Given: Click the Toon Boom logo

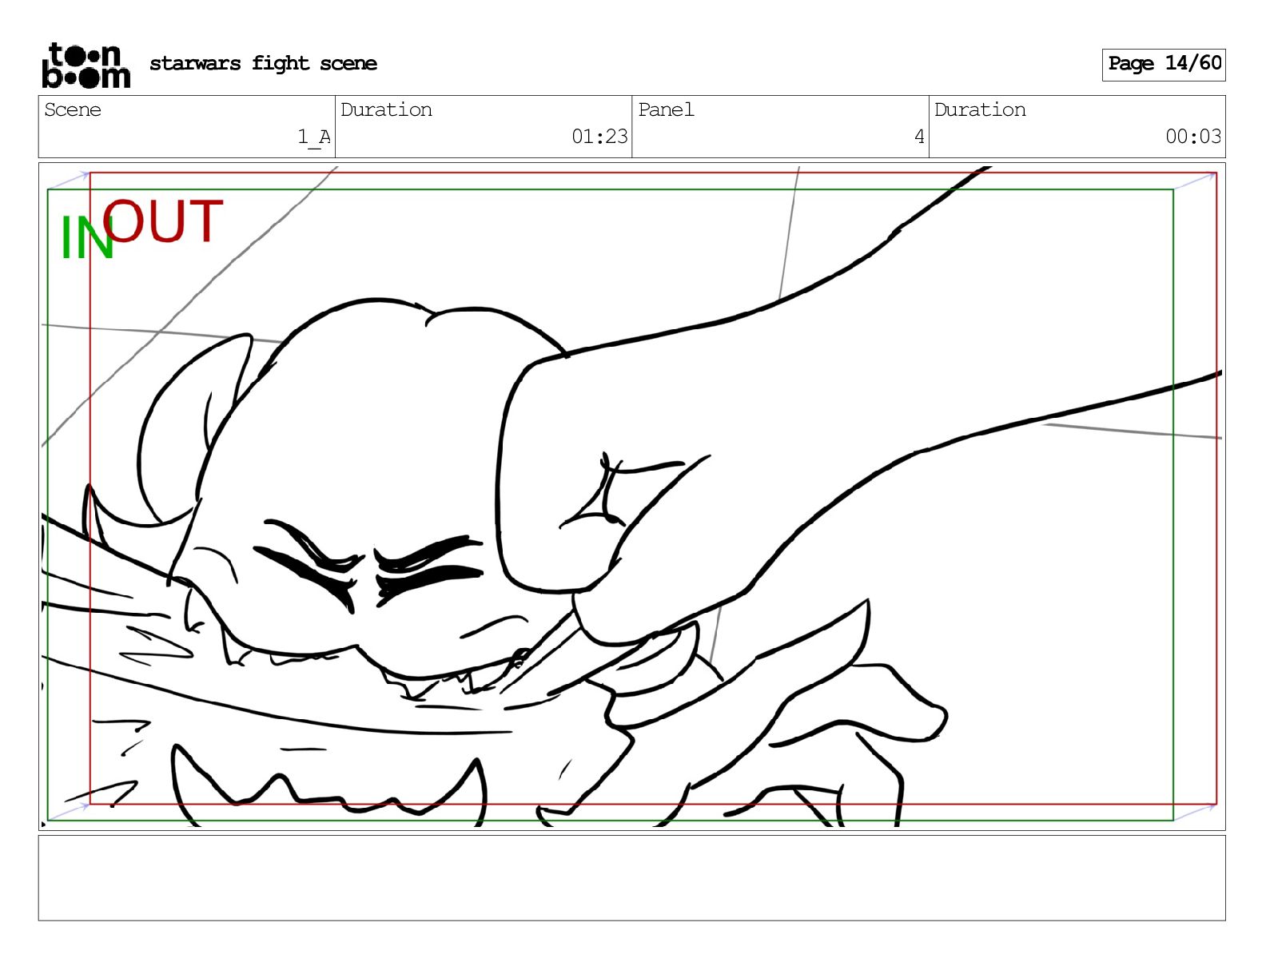Looking at the screenshot, I should pos(86,65).
